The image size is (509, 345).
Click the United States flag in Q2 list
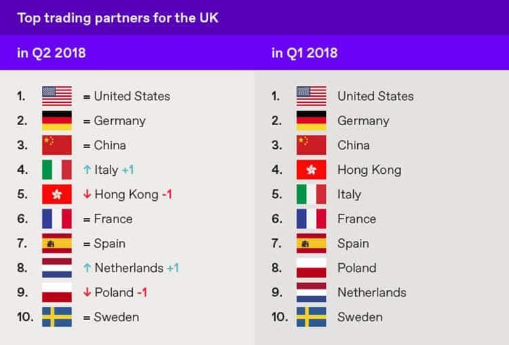[x=57, y=96]
